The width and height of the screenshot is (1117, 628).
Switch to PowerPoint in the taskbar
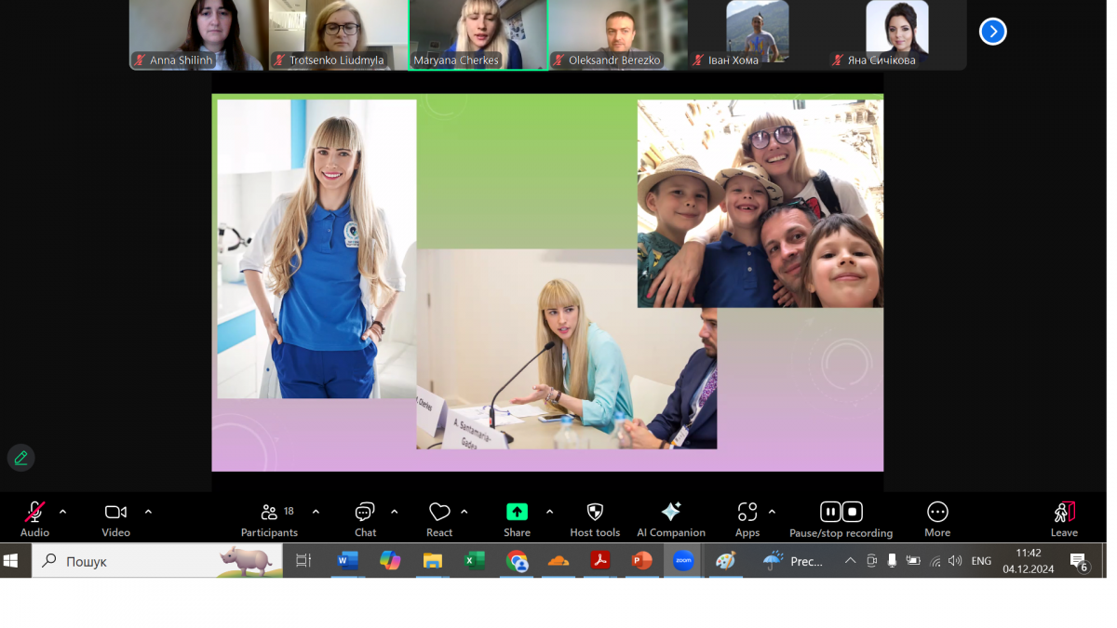tap(641, 561)
